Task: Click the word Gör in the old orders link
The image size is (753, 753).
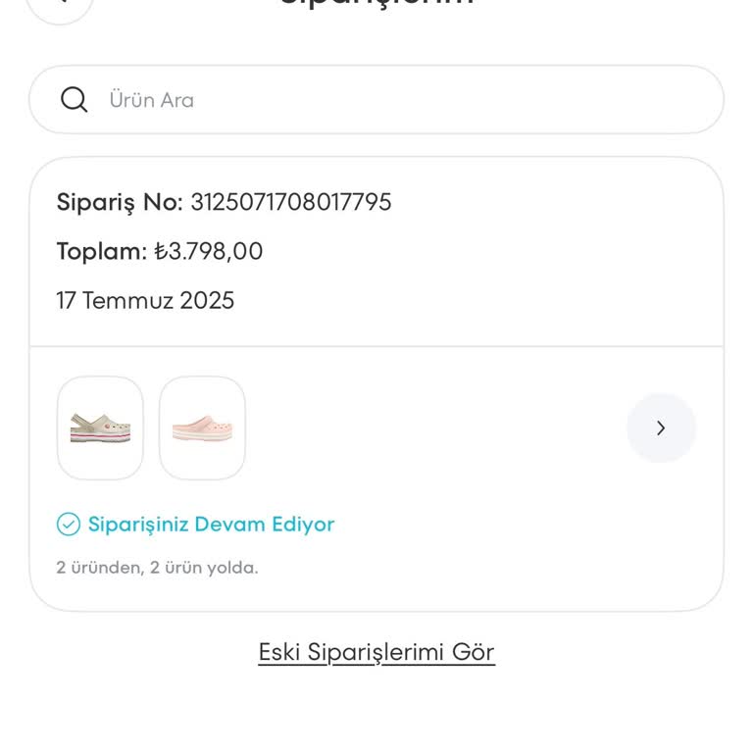Action: click(x=473, y=652)
